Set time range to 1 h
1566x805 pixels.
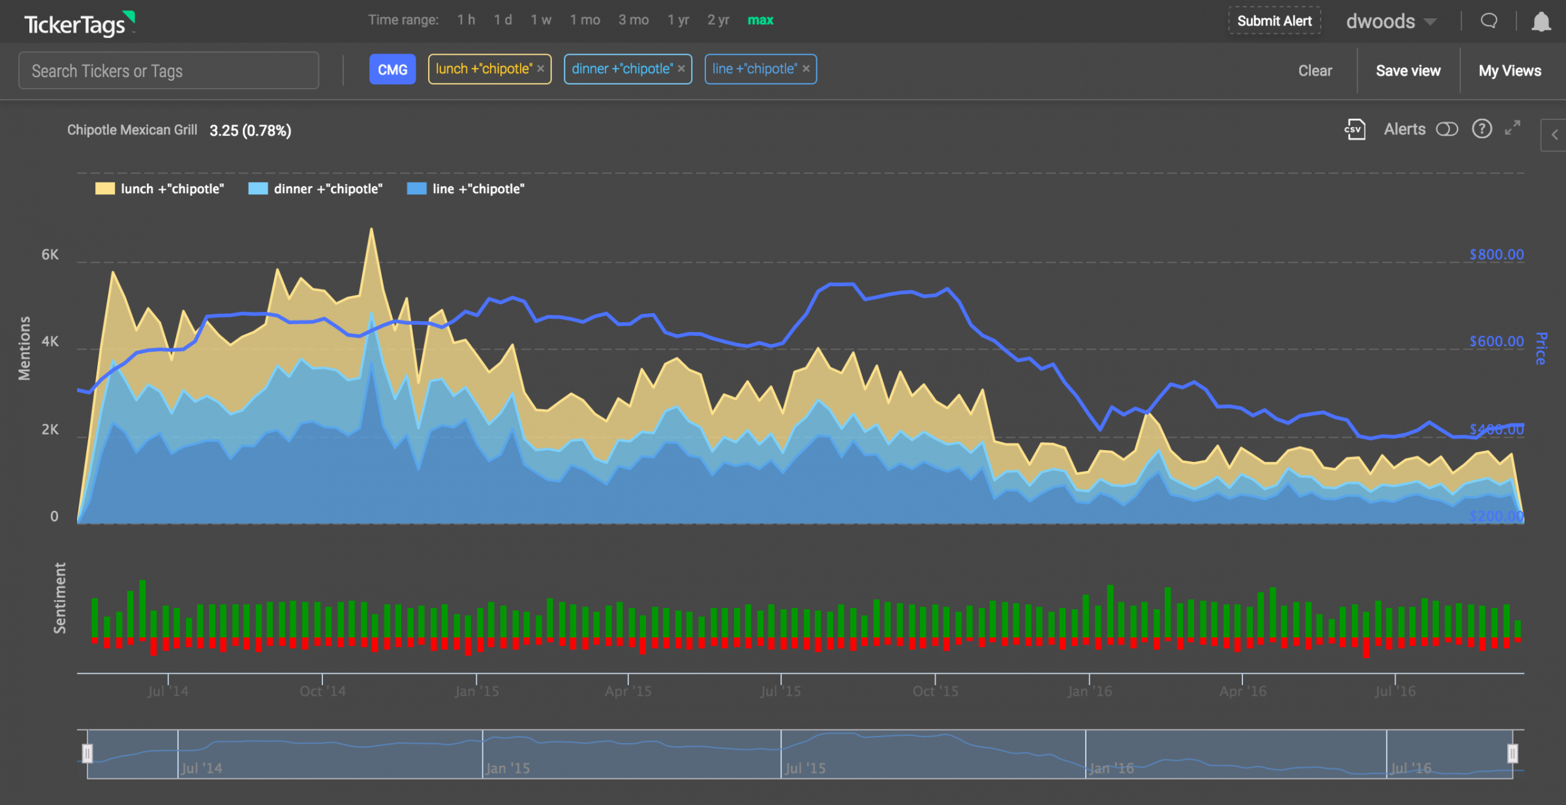466,20
